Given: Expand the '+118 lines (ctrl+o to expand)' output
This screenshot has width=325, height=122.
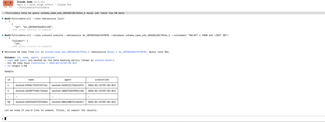Looking at the screenshot, I should point(32,30).
